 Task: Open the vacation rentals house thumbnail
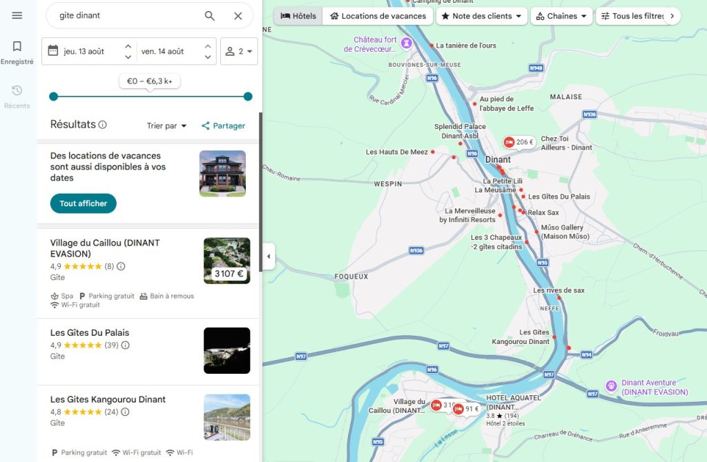coord(223,174)
